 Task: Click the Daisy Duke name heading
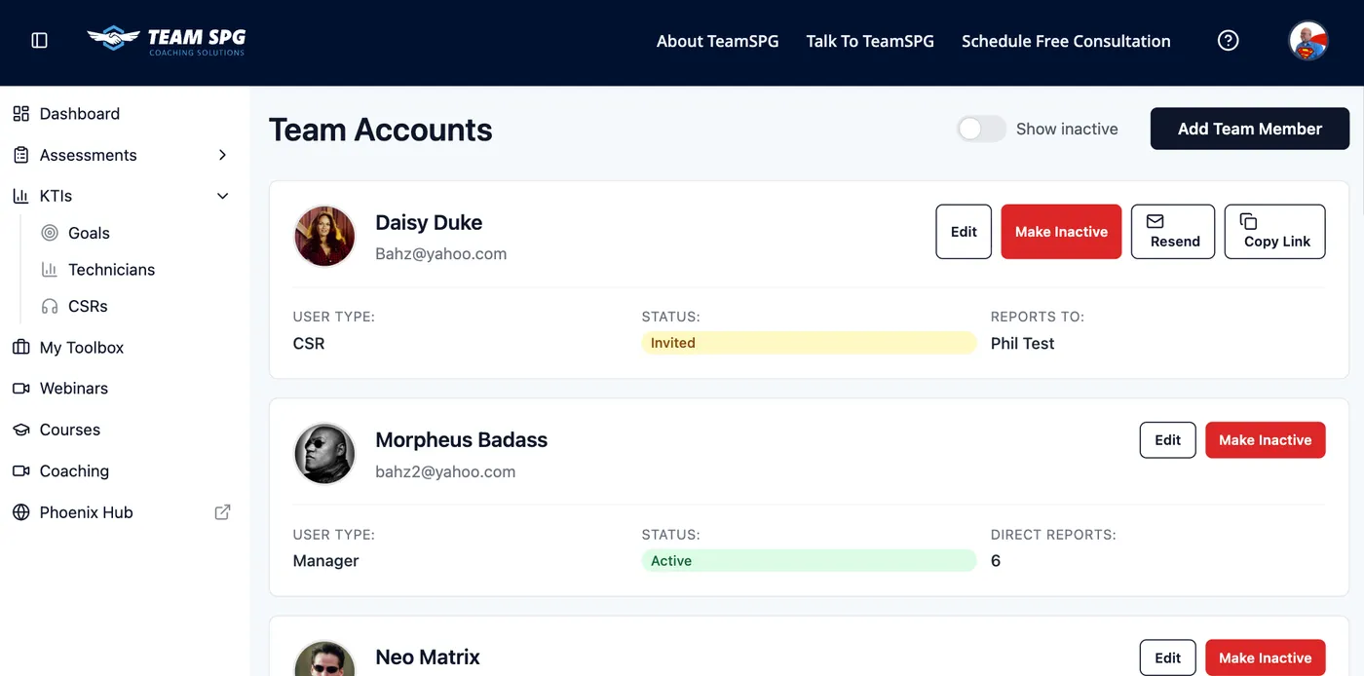click(x=429, y=222)
